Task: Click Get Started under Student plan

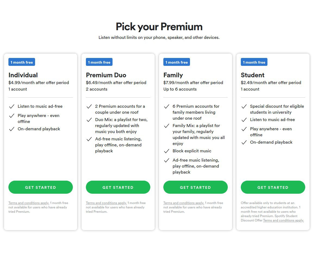Action: click(x=273, y=187)
